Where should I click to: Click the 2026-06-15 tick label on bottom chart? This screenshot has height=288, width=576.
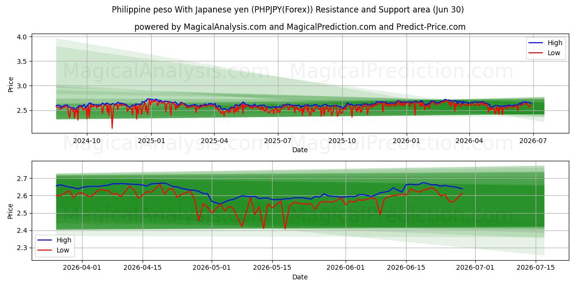click(406, 268)
